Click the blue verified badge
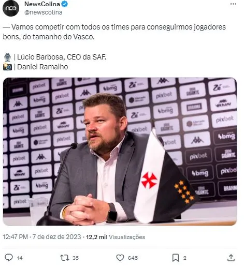244x267 pixels. click(x=65, y=4)
